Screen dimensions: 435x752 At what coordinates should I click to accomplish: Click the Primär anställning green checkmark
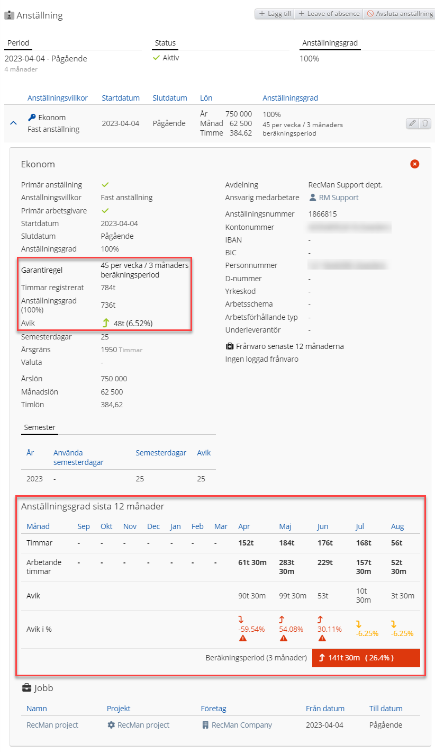tap(105, 185)
